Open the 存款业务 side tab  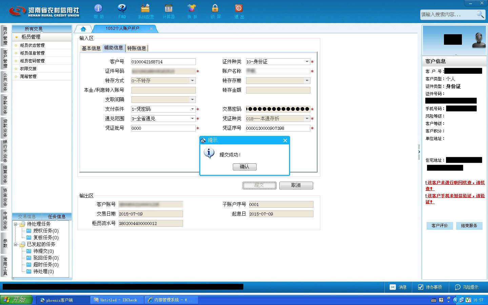coord(5,105)
